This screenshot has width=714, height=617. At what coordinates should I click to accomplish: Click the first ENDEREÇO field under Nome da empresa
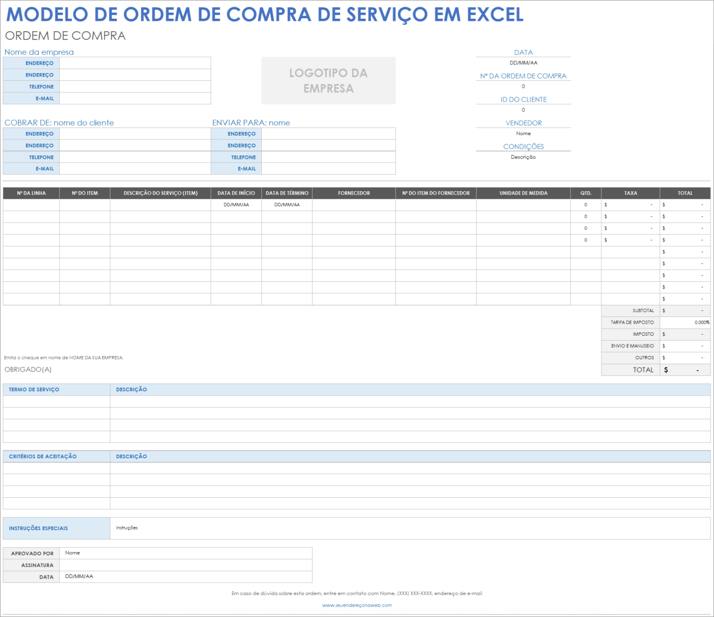(135, 63)
